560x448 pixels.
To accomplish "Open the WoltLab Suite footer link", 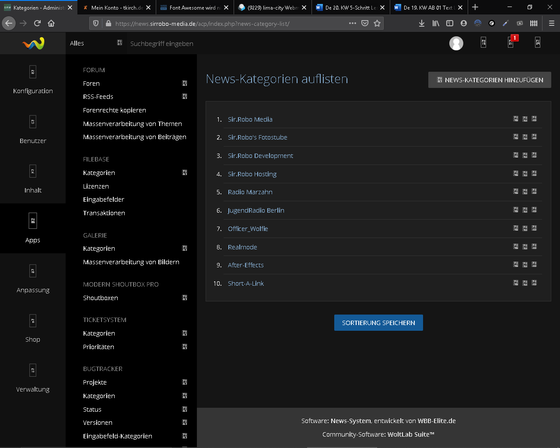I will pos(411,434).
